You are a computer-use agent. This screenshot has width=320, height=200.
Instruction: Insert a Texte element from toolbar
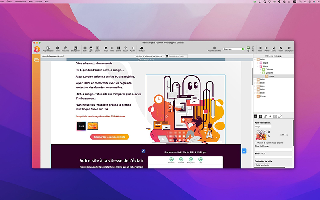tap(112, 49)
